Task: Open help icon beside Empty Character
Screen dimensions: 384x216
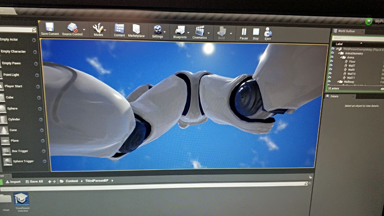Action: (35, 52)
